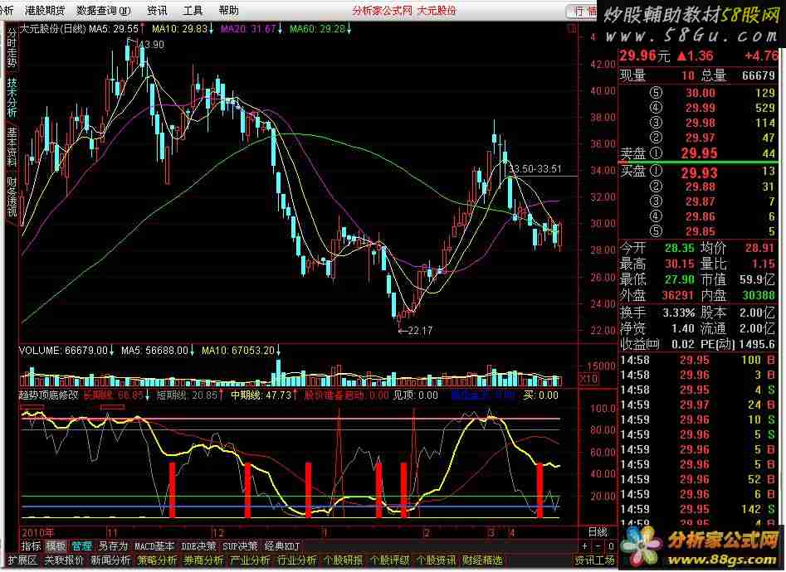The width and height of the screenshot is (786, 572).
Task: Zoom out chart with the minus button
Action: pyautogui.click(x=598, y=546)
